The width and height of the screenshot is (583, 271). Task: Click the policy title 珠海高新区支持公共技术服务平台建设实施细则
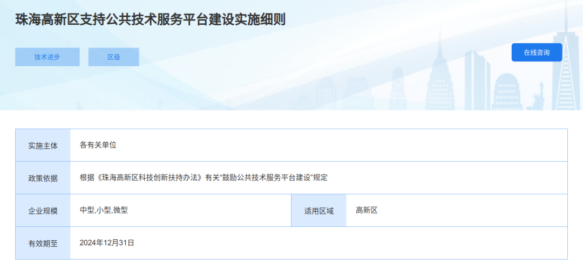click(x=150, y=20)
